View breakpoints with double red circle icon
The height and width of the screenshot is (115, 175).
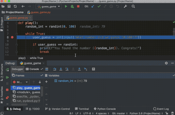(x=7, y=98)
